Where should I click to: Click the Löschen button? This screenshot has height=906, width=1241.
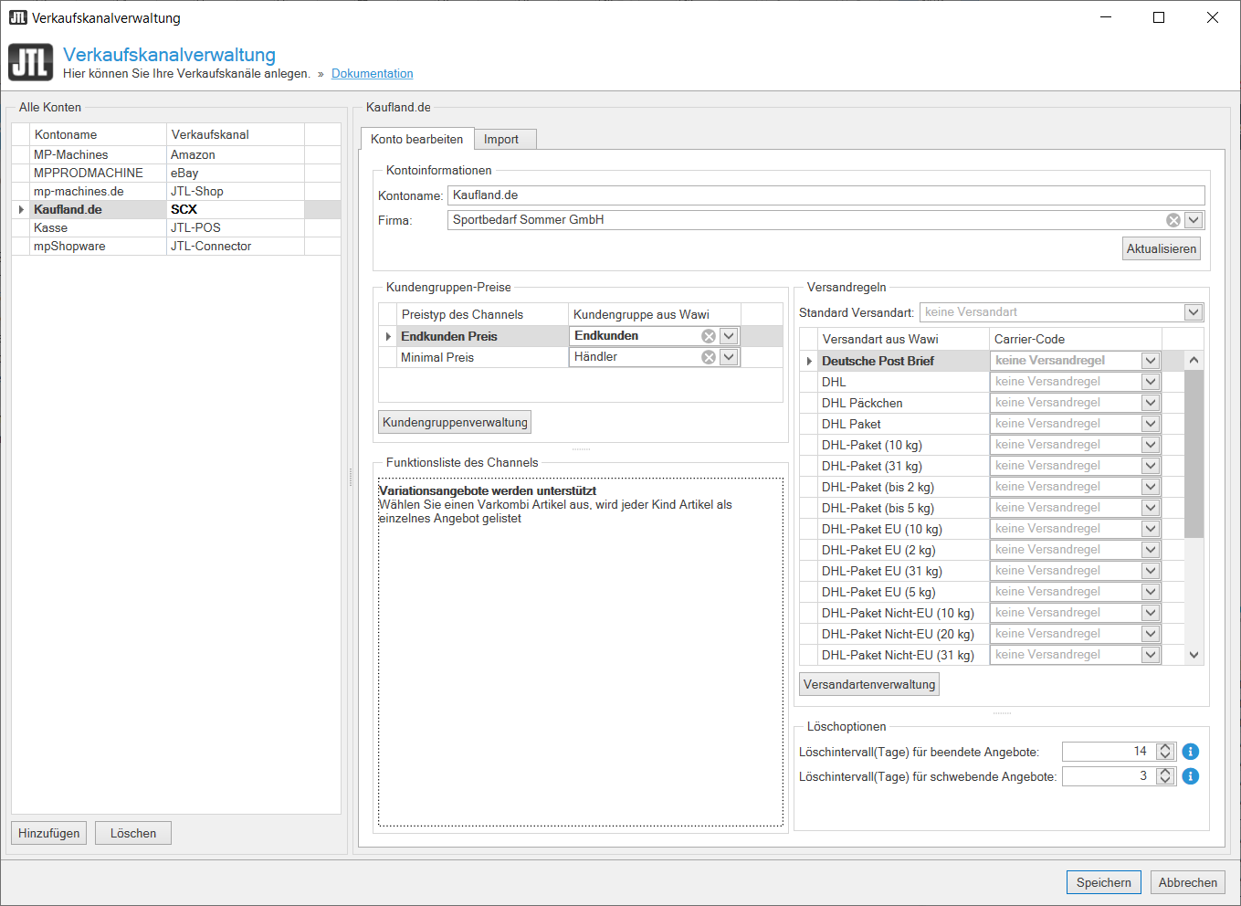pyautogui.click(x=133, y=833)
